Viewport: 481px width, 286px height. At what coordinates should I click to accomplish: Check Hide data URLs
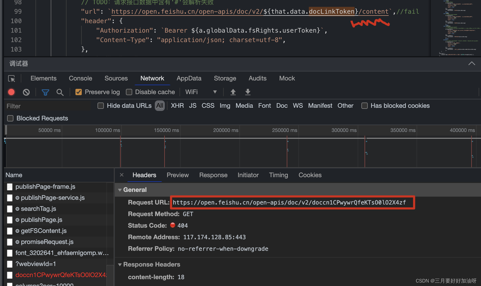coord(101,106)
